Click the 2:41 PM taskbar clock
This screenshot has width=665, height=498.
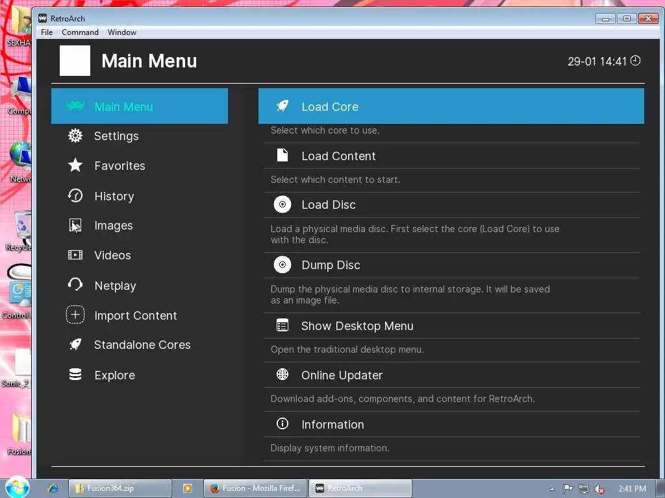tap(633, 489)
